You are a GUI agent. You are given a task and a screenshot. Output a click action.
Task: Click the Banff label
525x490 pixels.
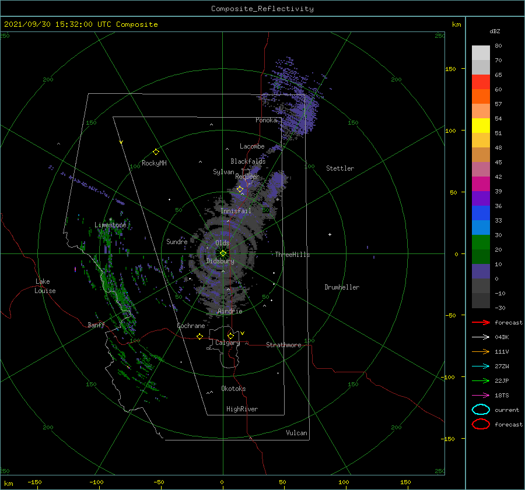pos(96,325)
